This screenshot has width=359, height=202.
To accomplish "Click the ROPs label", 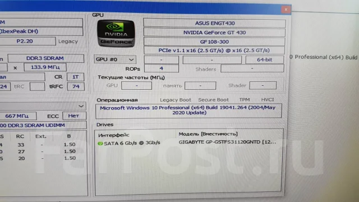I will [132, 69].
